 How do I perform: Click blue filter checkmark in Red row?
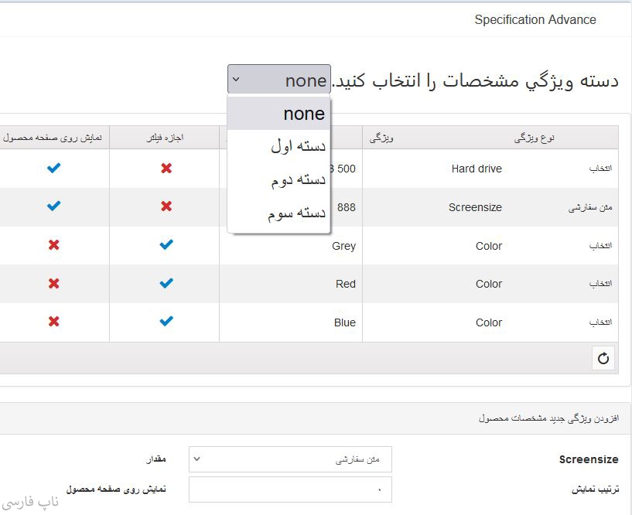[x=166, y=284]
